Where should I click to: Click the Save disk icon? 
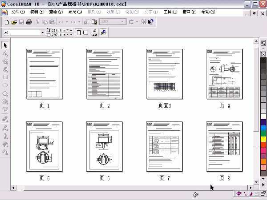[21, 22]
